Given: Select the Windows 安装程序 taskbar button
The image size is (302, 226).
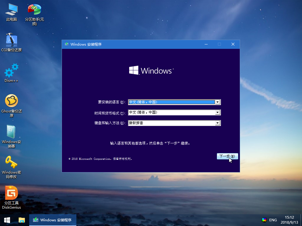Looking at the screenshot, I should click(x=52, y=220).
